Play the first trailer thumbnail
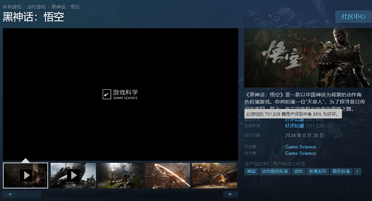The height and width of the screenshot is (201, 372). 25,176
